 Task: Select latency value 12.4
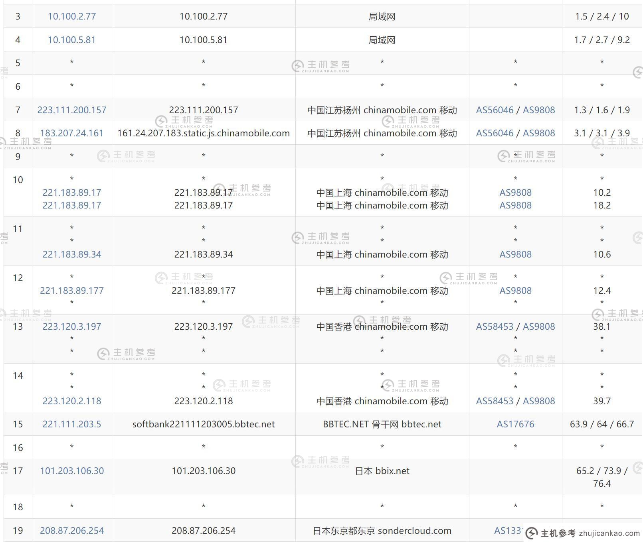[602, 291]
